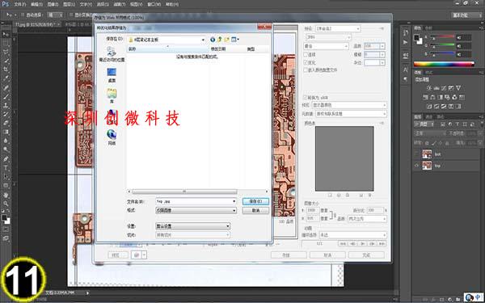Screen dimensions: 485x303
Task: Go up one folder level icon
Action: click(220, 40)
